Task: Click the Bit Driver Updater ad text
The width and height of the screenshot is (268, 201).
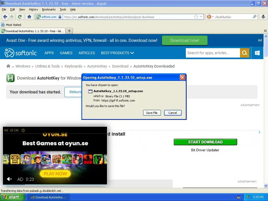Action: (x=205, y=150)
